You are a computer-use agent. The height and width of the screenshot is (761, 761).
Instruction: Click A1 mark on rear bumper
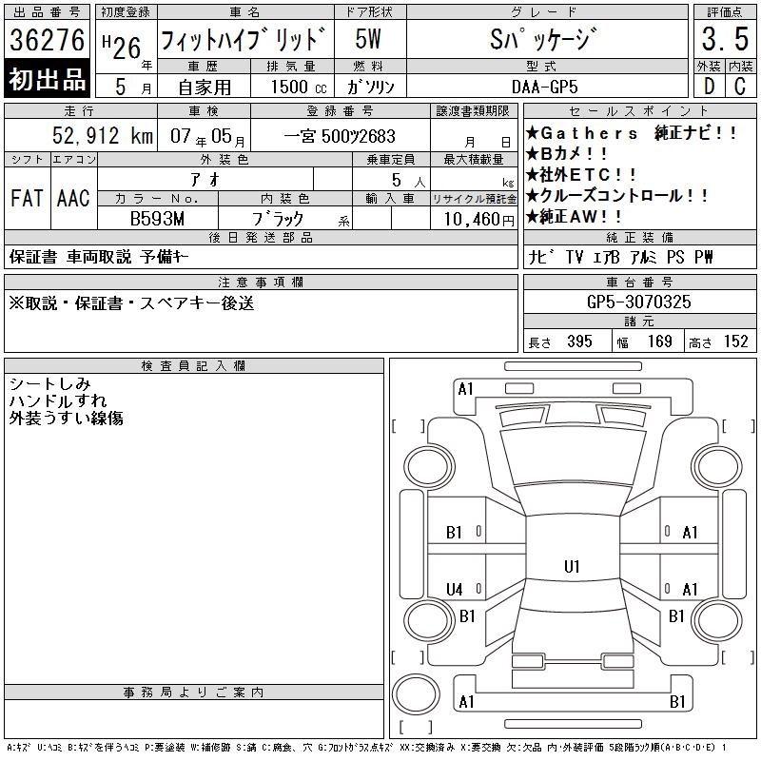[466, 702]
